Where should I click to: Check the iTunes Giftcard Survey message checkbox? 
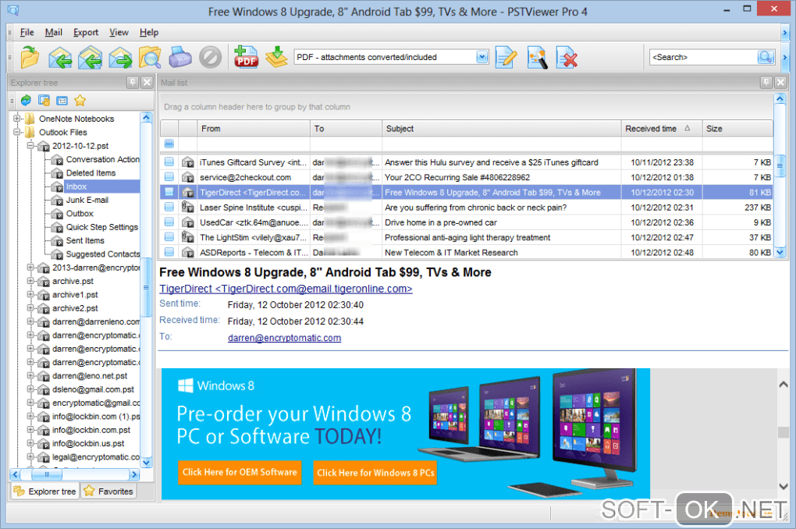169,162
